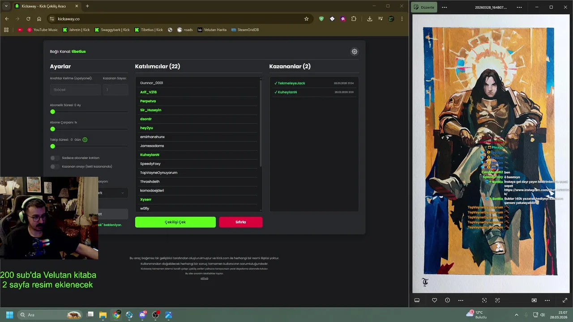Open Discord from the taskbar

(x=142, y=315)
